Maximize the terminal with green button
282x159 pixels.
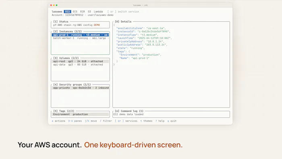tap(56, 5)
